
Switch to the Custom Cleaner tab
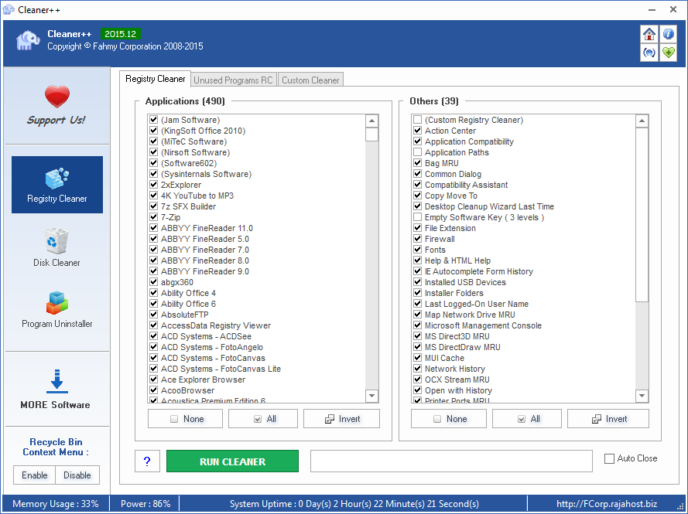[x=310, y=79]
